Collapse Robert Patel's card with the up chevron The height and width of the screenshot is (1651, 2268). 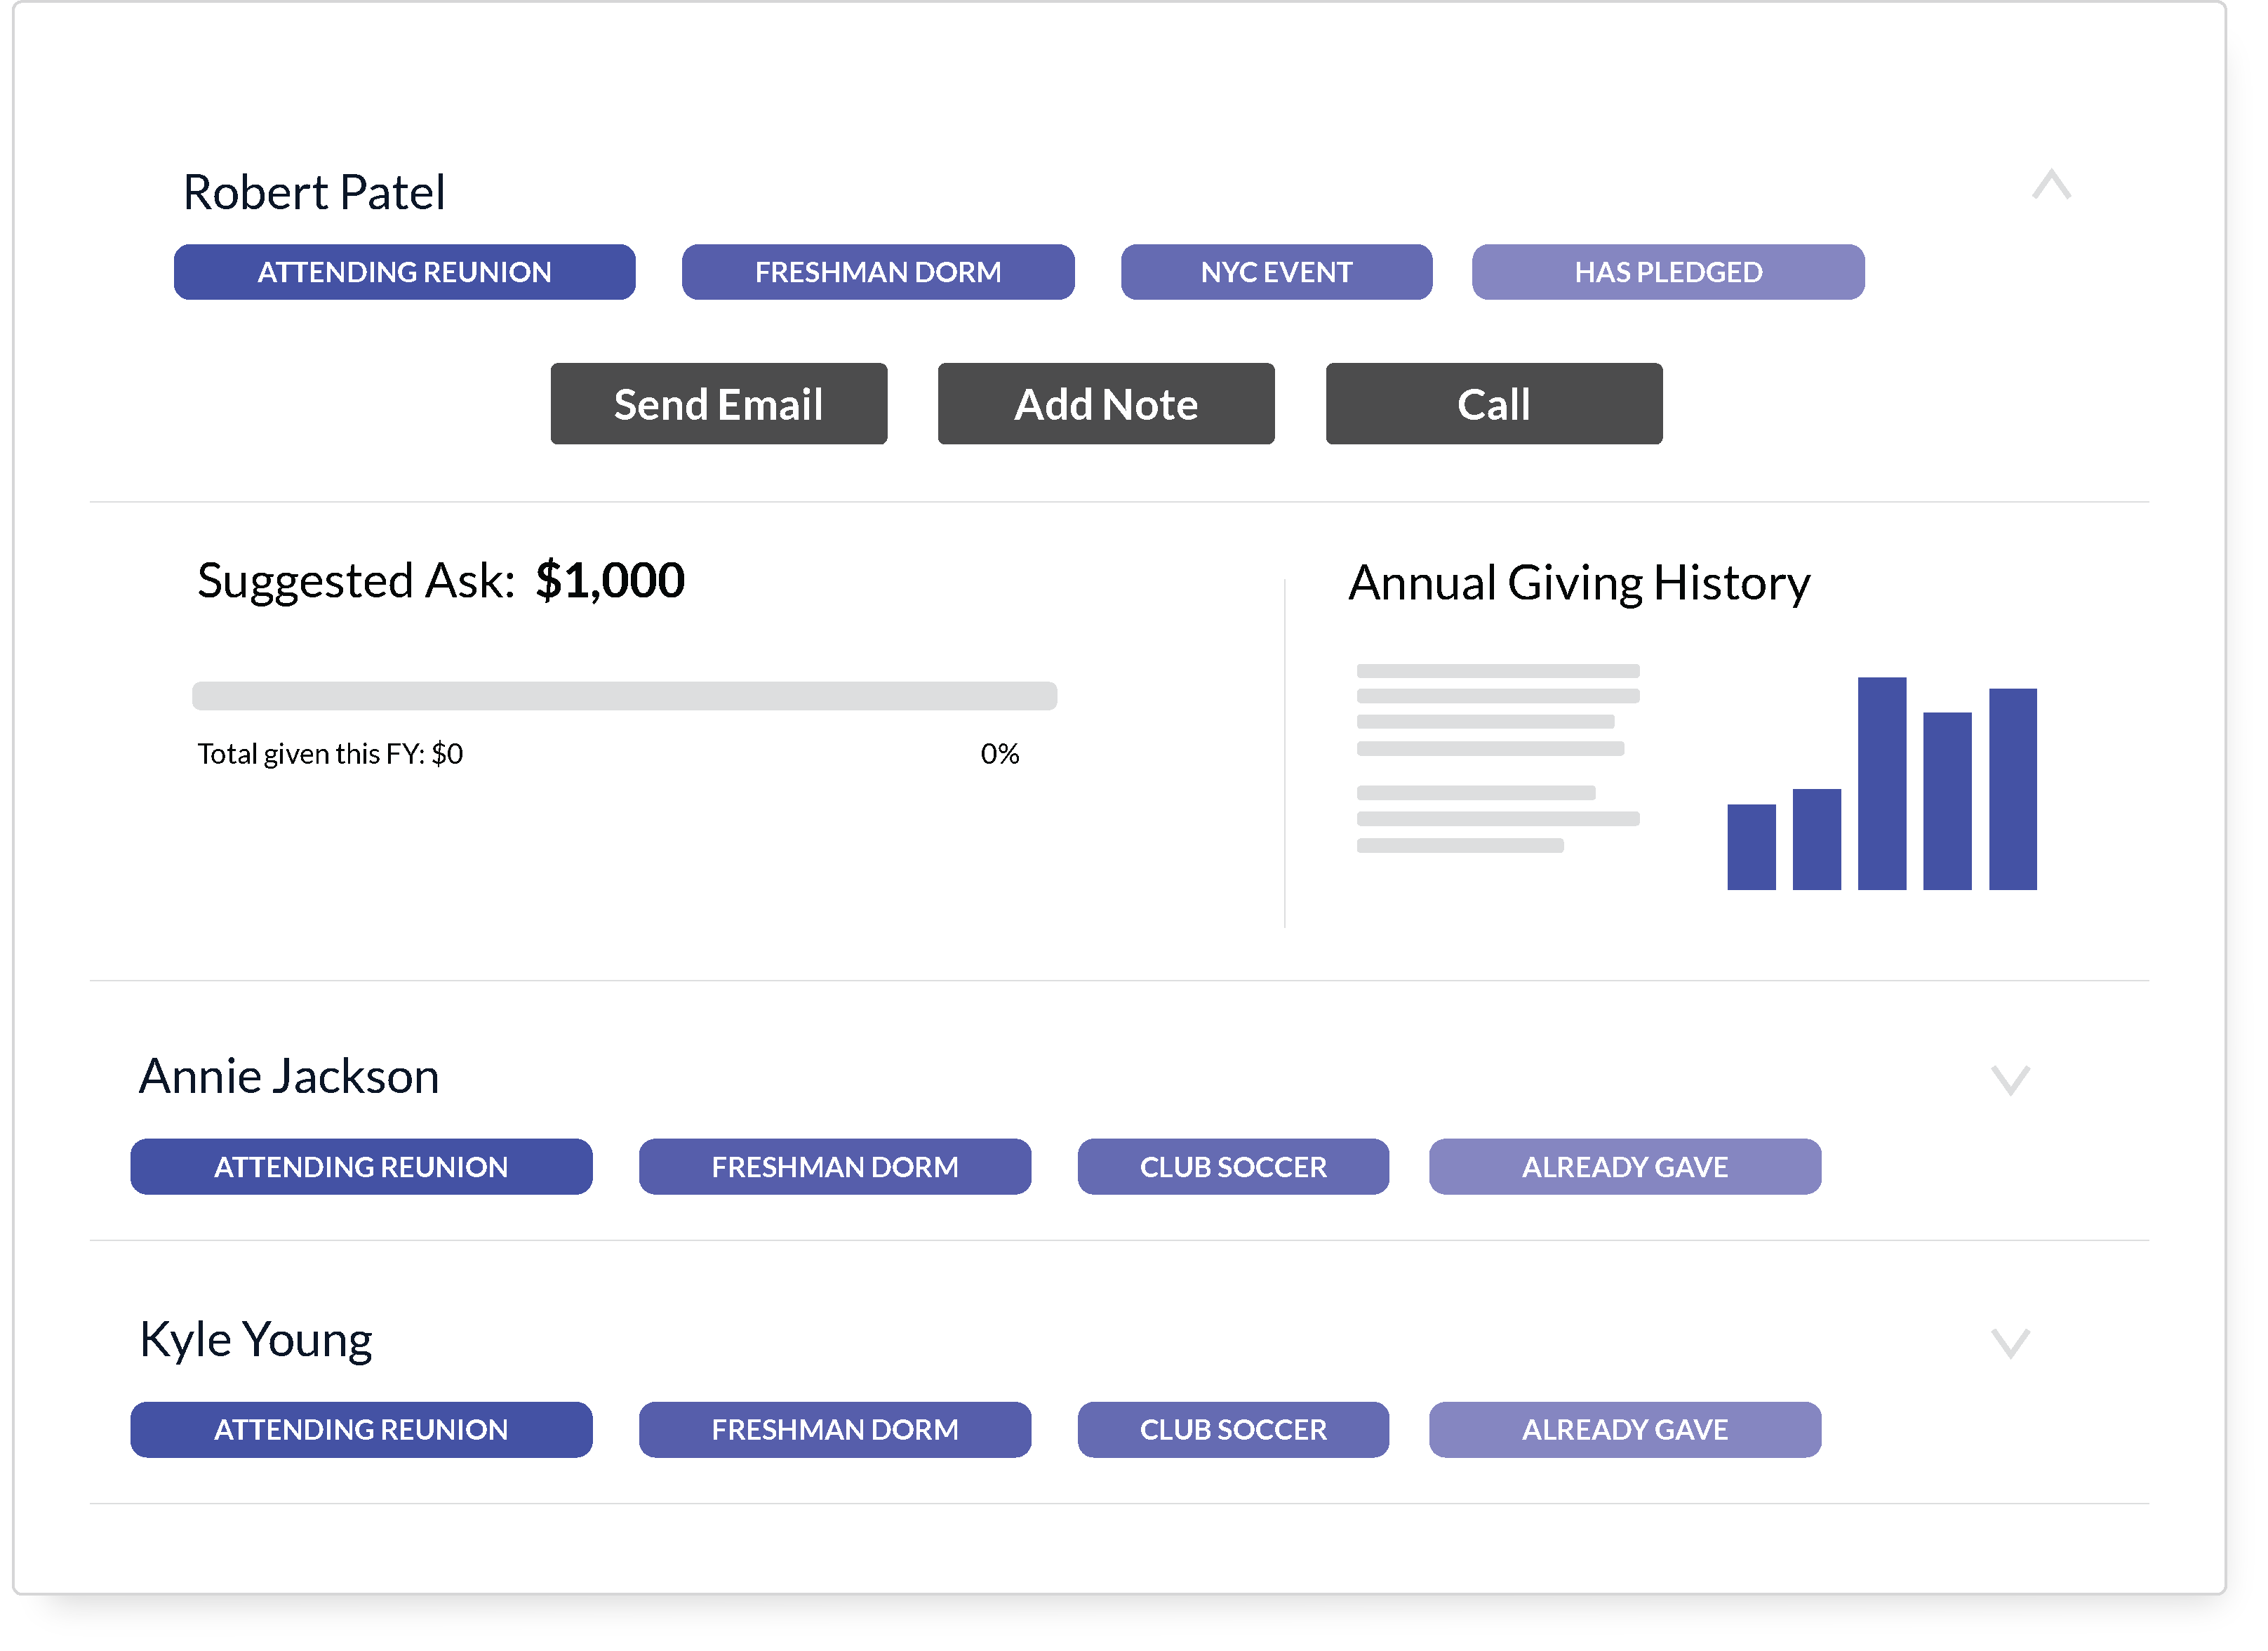pos(2051,185)
